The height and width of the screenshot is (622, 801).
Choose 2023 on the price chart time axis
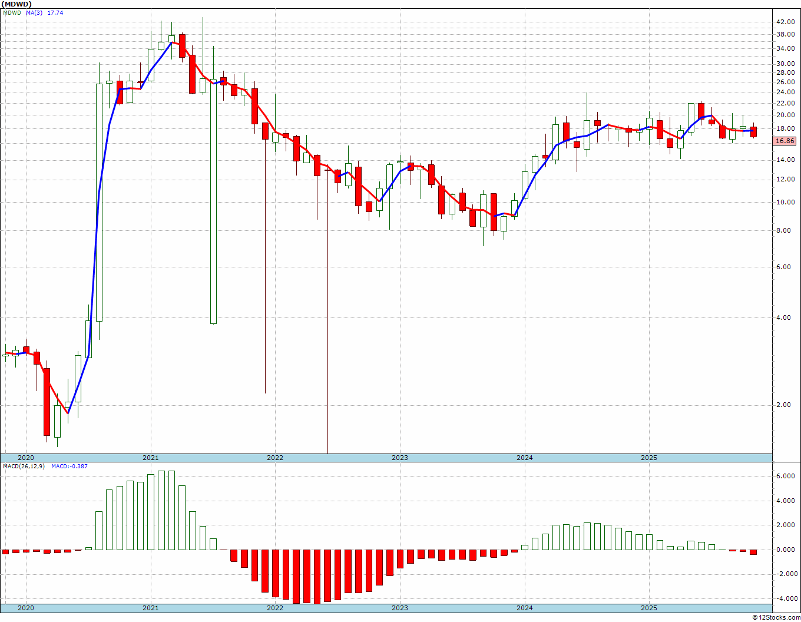click(400, 458)
